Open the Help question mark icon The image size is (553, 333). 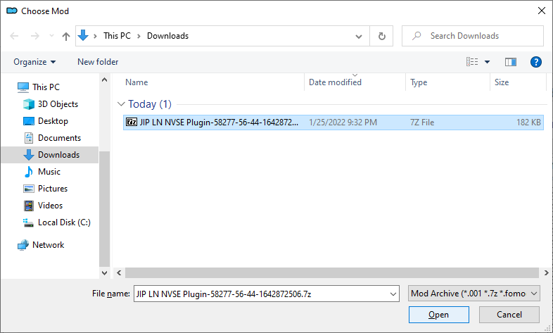click(535, 62)
